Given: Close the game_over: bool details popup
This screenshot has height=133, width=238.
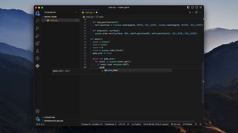Looking at the screenshot, I should pyautogui.click(x=102, y=71).
